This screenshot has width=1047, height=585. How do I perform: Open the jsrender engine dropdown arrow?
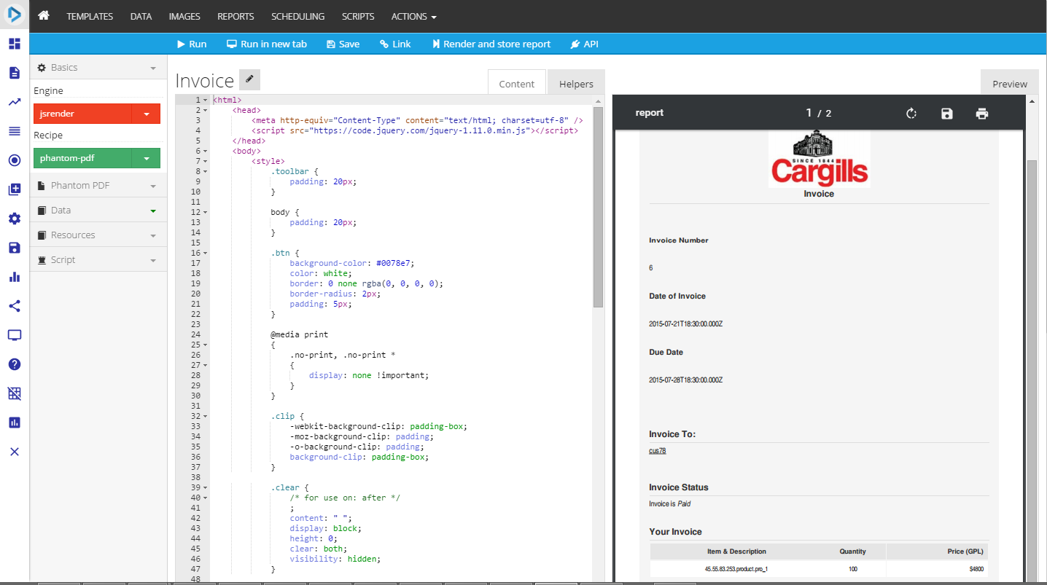pos(147,114)
